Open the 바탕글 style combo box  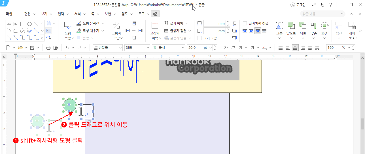coord(108,48)
